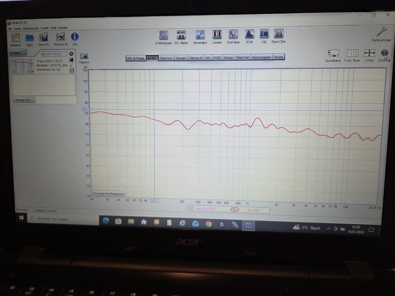
Task: Click the Psy smoothing indicator in legend
Action: pyautogui.click(x=235, y=209)
